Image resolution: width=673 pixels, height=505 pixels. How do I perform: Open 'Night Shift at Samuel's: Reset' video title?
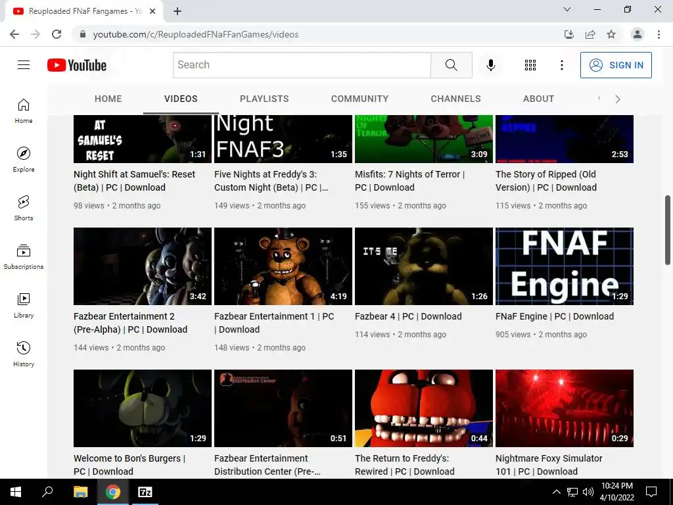tap(134, 181)
